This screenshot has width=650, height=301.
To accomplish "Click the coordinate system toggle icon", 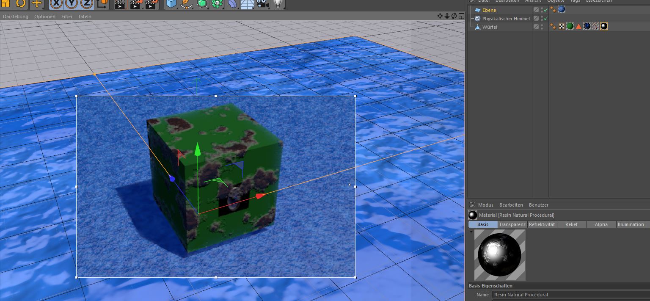I will pos(102,4).
